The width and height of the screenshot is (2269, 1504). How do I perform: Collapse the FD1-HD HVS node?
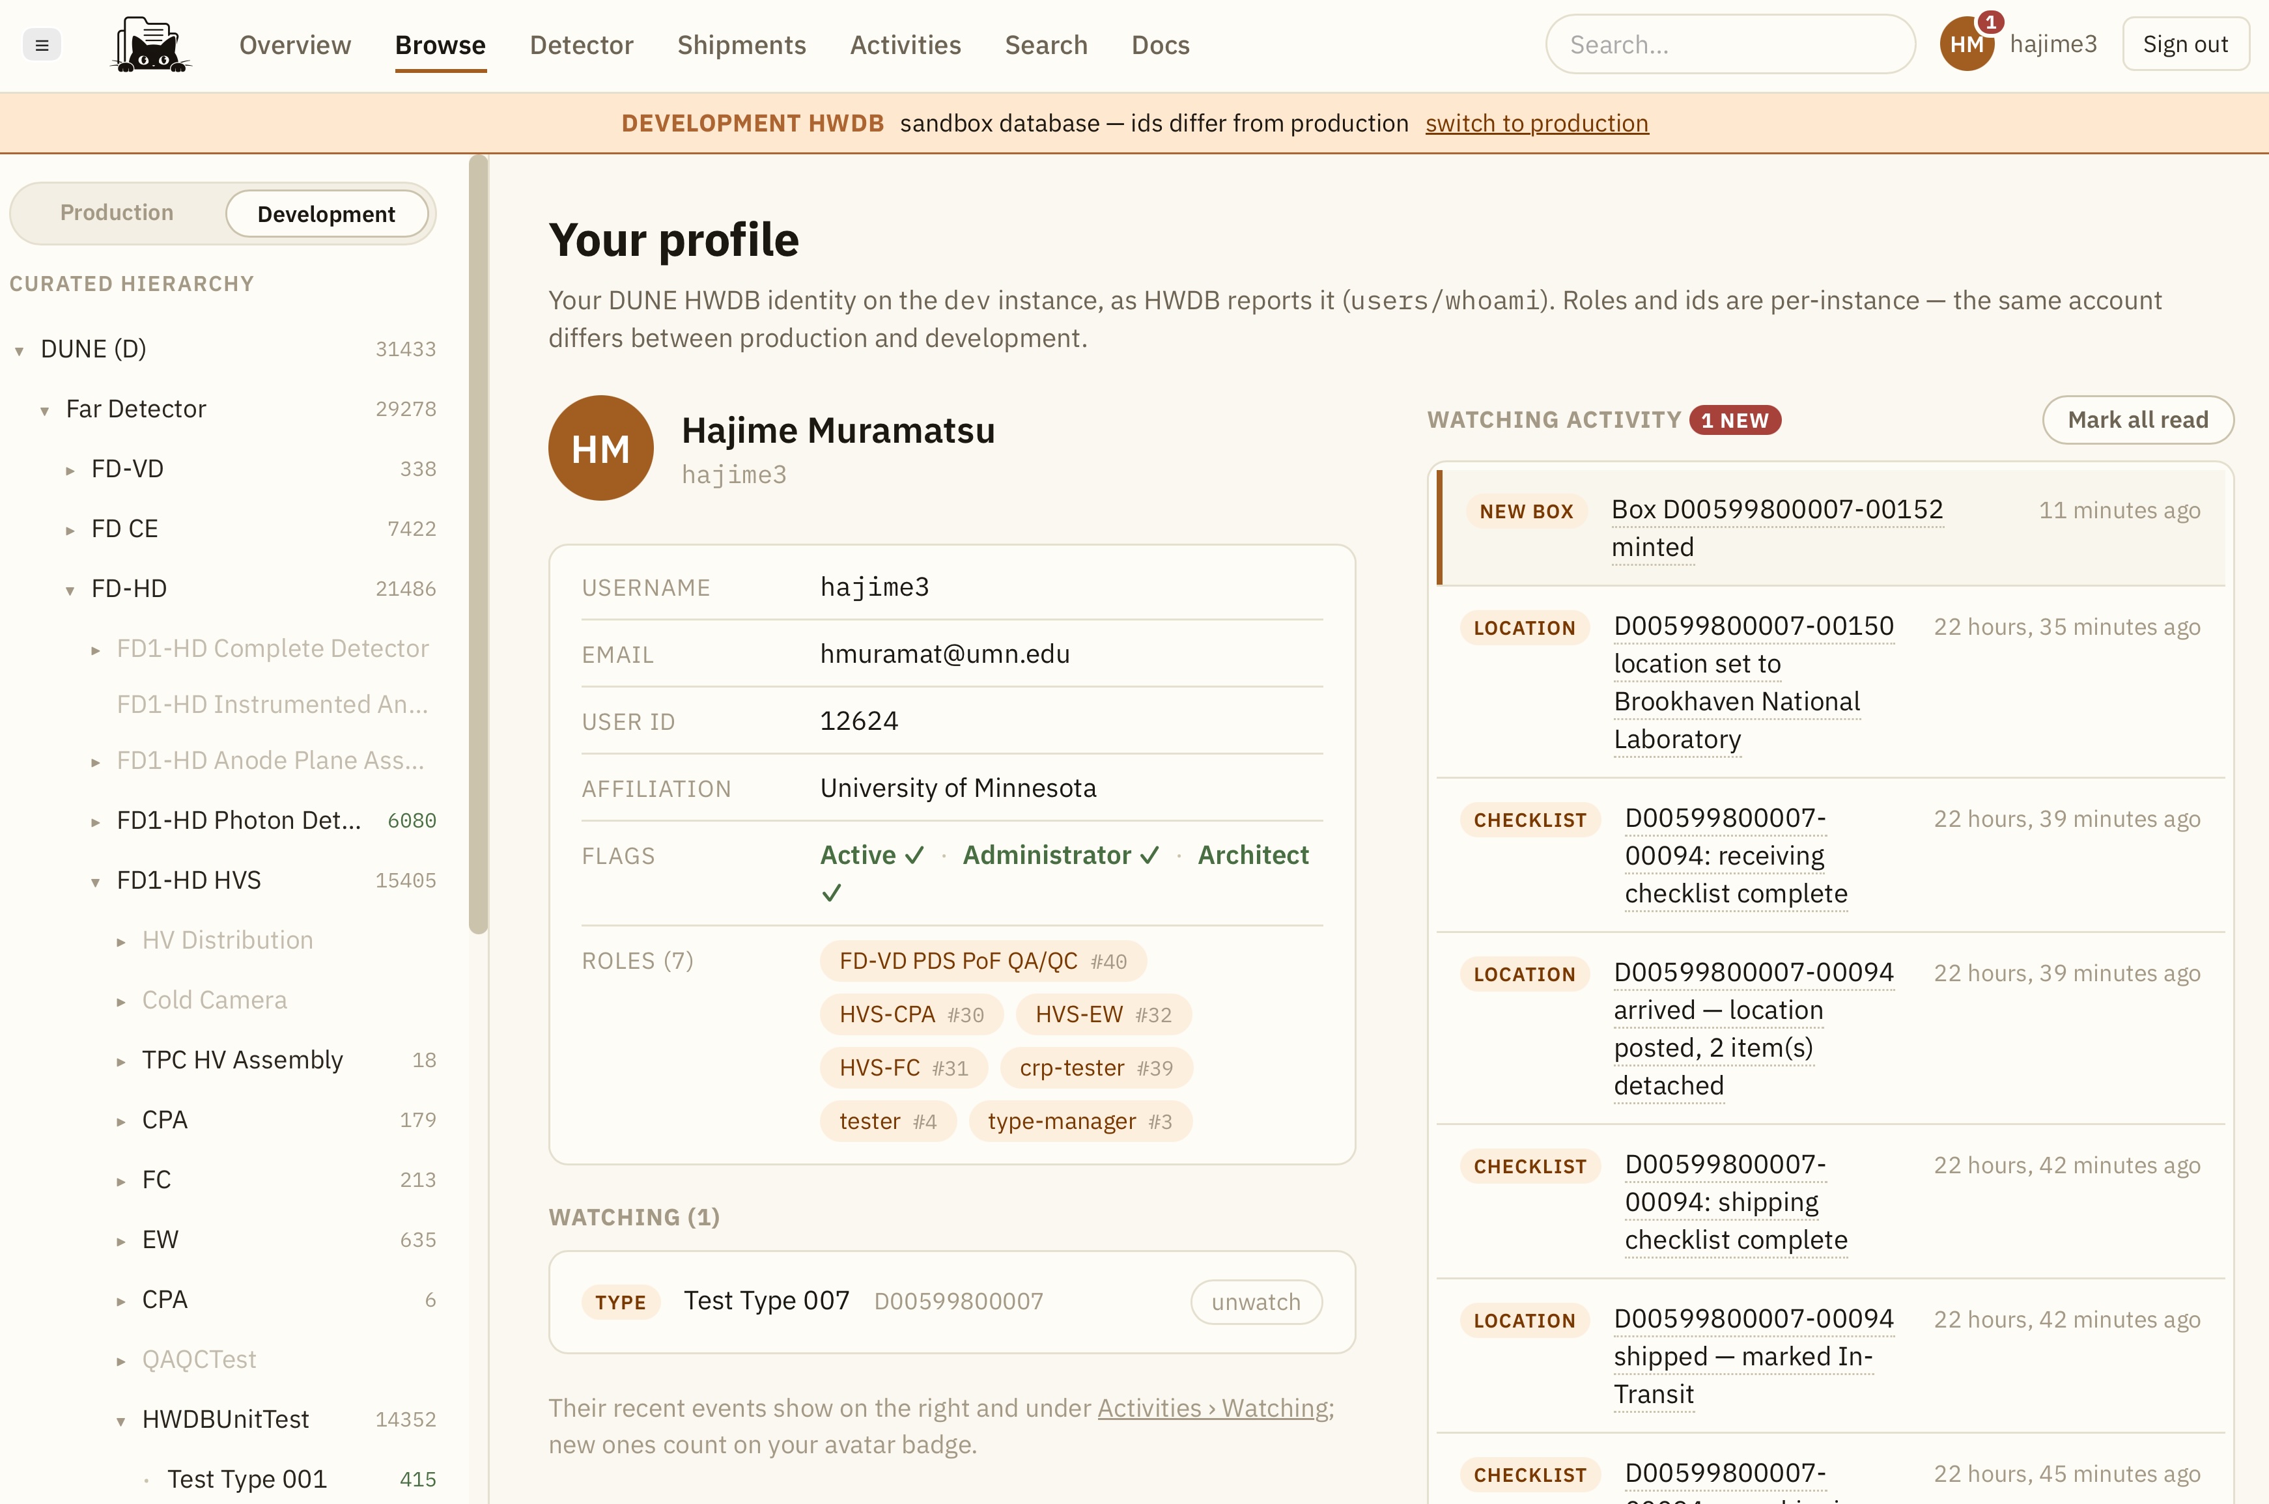[95, 882]
